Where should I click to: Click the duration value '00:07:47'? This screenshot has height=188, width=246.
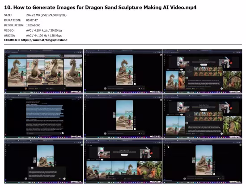[x=32, y=20]
